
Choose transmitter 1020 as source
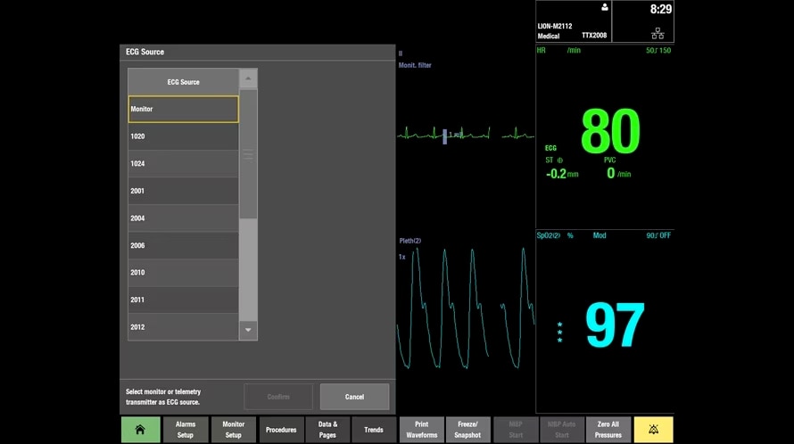[x=183, y=136]
